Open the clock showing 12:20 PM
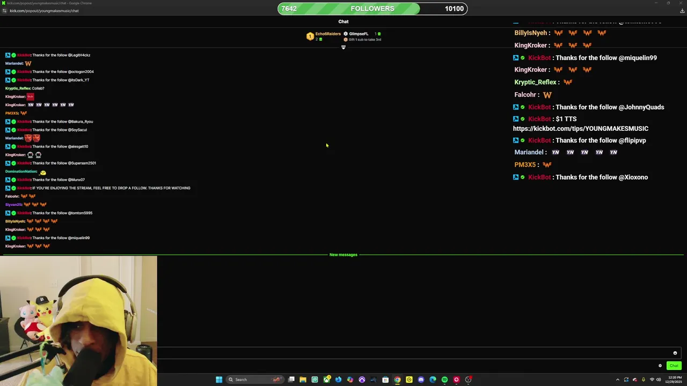This screenshot has width=687, height=386. tap(675, 380)
